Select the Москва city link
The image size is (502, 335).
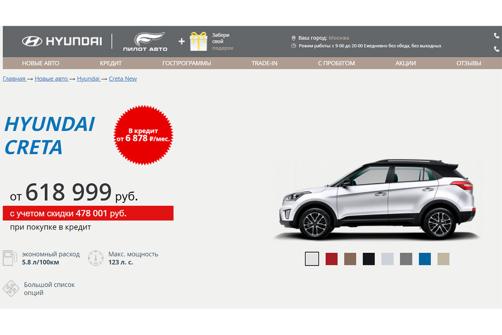click(339, 38)
